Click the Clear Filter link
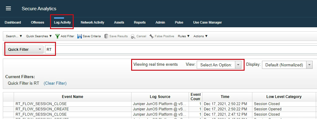This screenshot has height=120, width=317. tap(55, 83)
